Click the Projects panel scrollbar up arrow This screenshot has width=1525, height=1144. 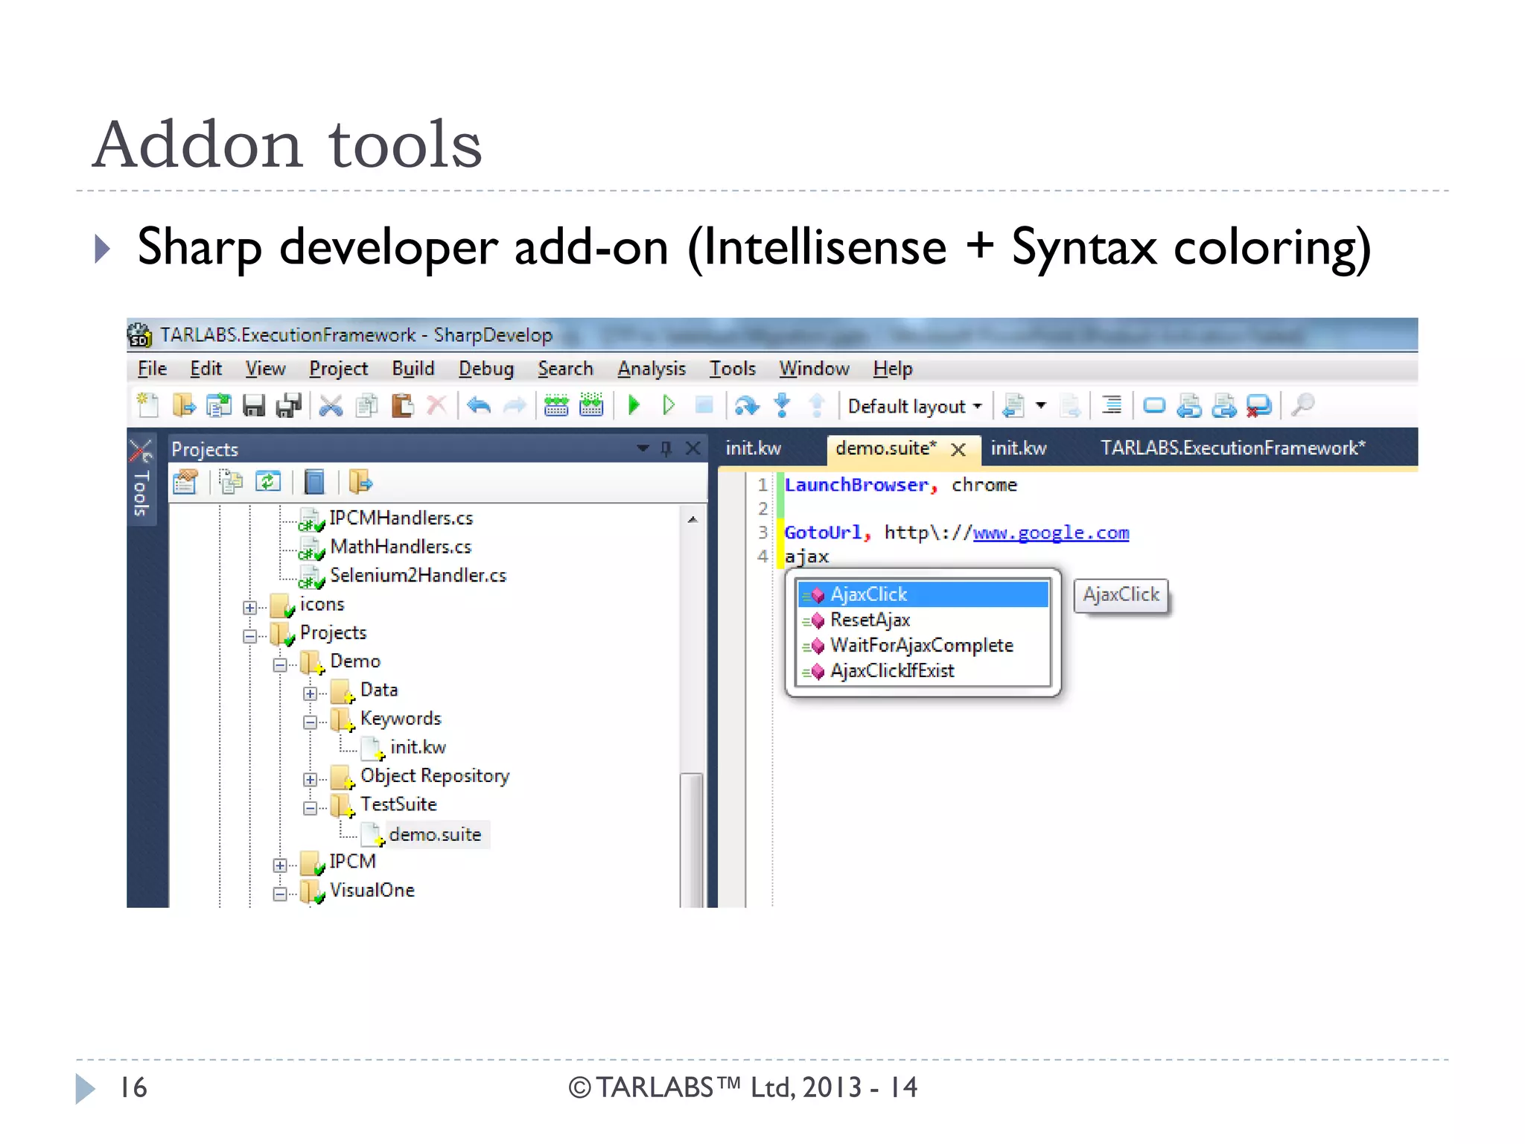pyautogui.click(x=693, y=520)
